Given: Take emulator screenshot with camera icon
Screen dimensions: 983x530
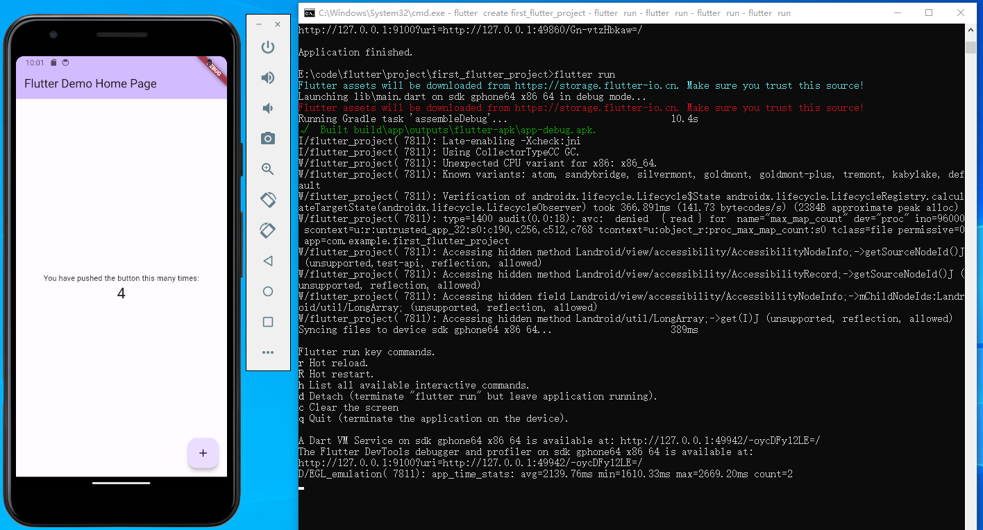Looking at the screenshot, I should (268, 139).
